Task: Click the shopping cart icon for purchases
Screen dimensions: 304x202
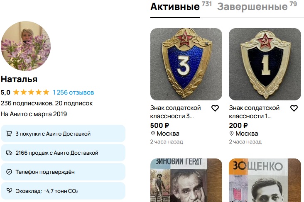Action: 9,134
